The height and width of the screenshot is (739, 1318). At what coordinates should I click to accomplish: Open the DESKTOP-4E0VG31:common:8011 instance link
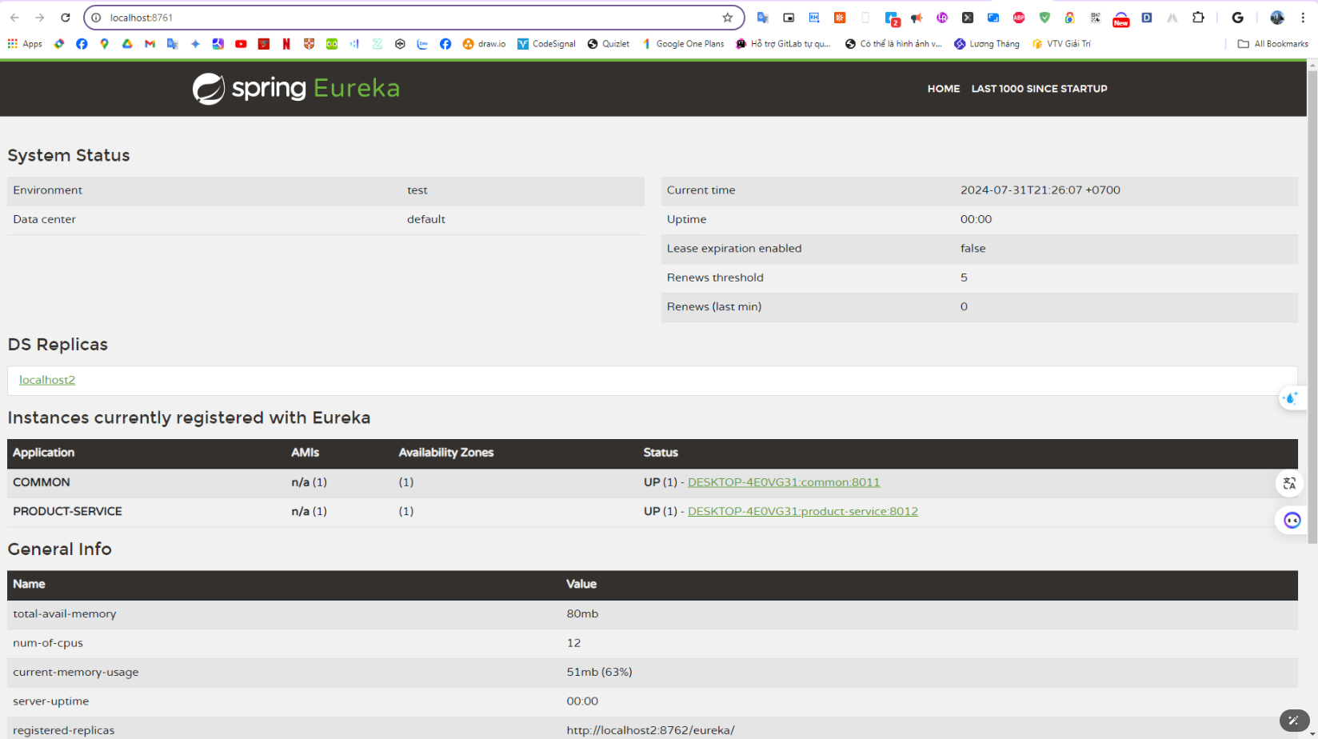pos(784,482)
